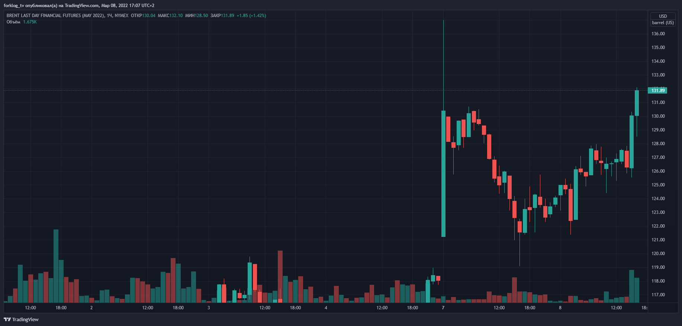The width and height of the screenshot is (682, 326).
Task: Click the 136.00 price axis label
Action: pos(658,34)
